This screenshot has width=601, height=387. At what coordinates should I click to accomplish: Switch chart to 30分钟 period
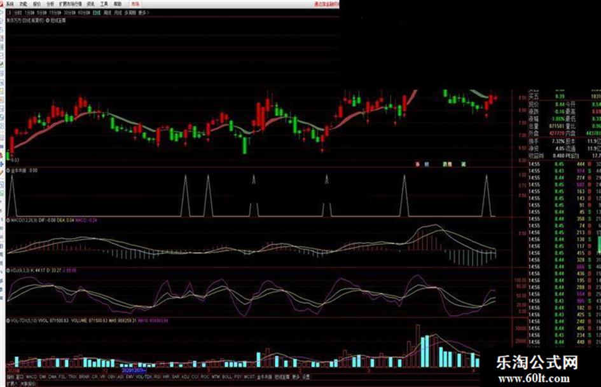coord(69,13)
